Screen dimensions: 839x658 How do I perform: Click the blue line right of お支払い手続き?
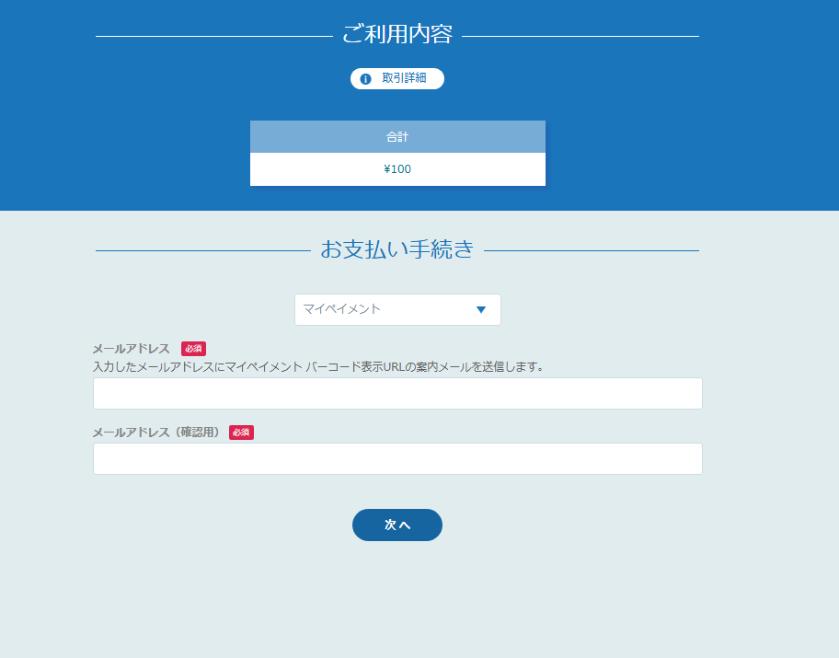coord(591,250)
